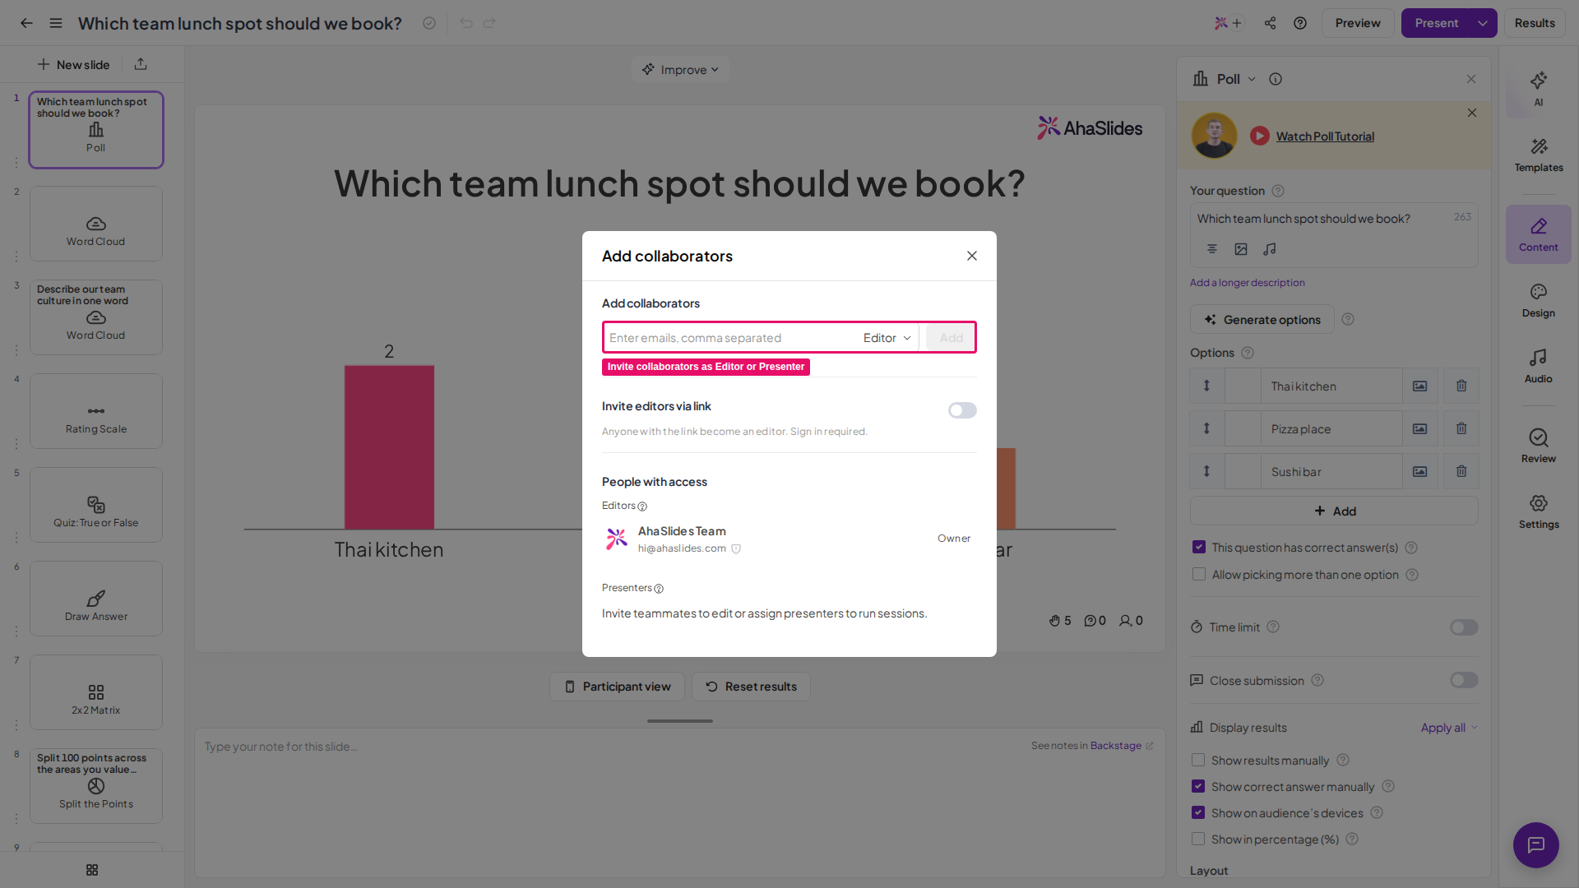Click the Reset results button
1579x888 pixels.
(751, 687)
